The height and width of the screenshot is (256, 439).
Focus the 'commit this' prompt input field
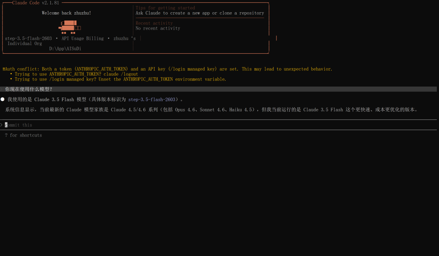coord(218,125)
